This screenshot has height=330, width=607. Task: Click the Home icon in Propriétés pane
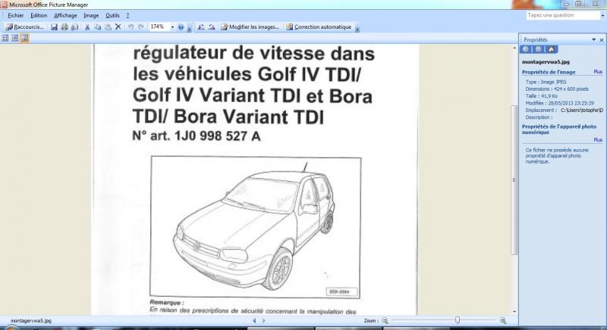(552, 49)
